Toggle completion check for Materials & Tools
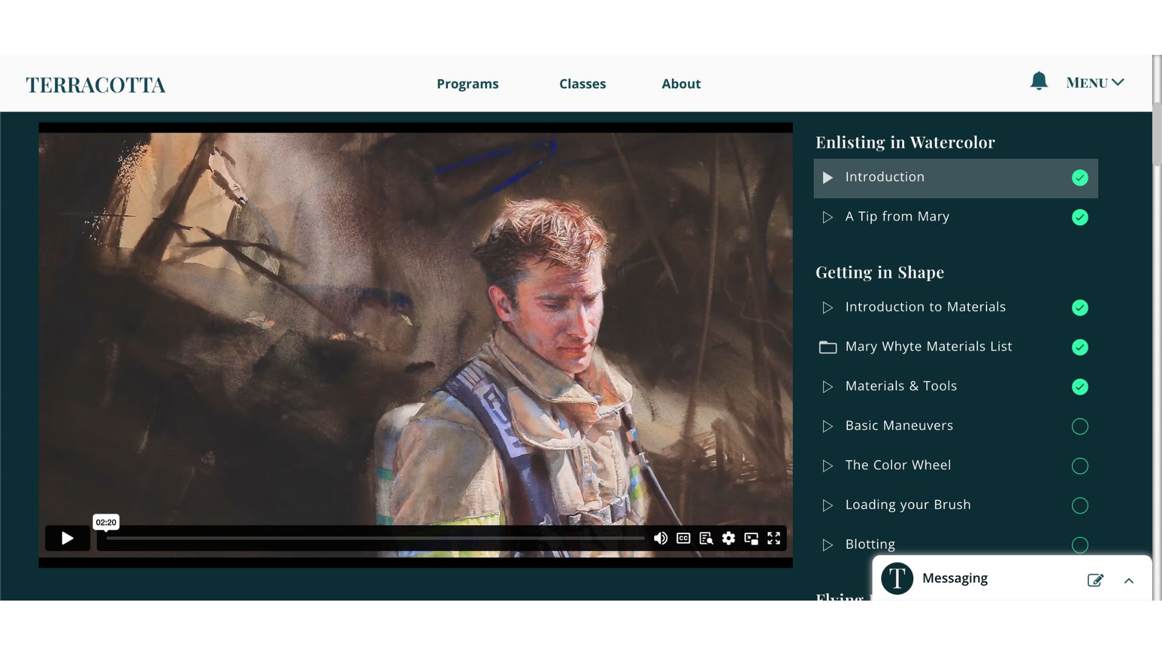Screen dimensions: 1162x654 pyautogui.click(x=1080, y=387)
